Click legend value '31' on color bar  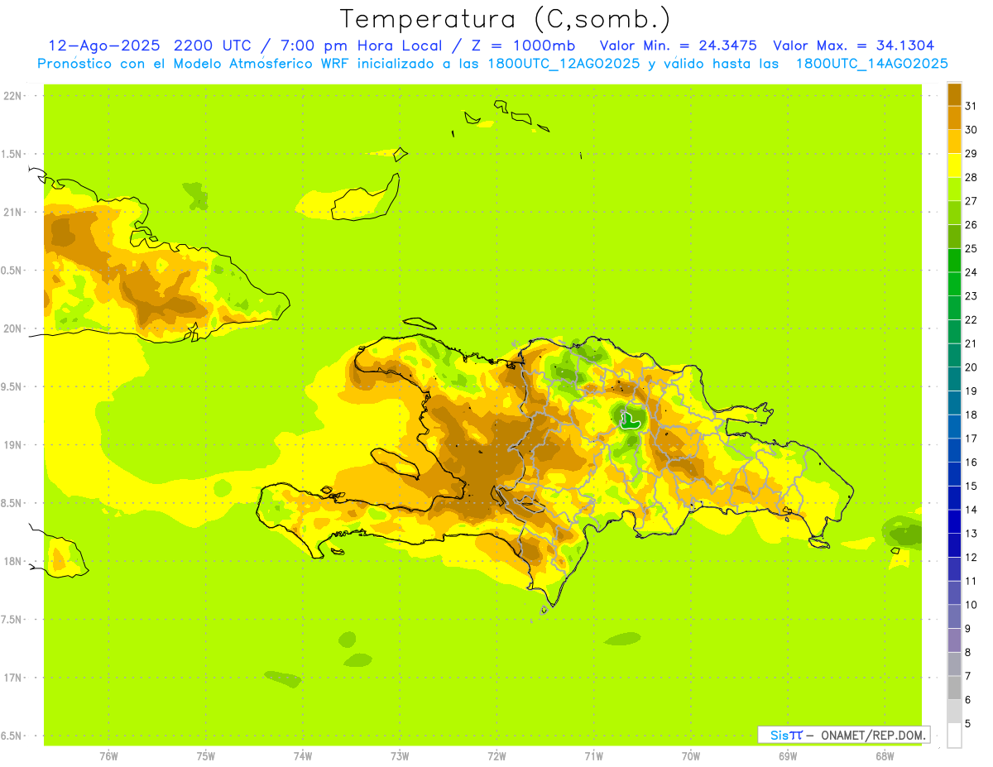(x=971, y=106)
